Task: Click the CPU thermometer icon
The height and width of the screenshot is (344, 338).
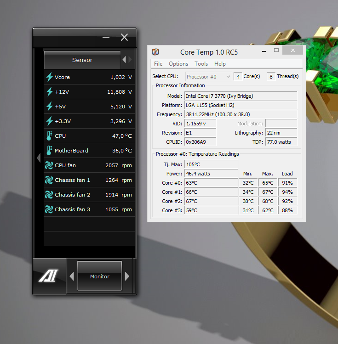Action: point(49,136)
